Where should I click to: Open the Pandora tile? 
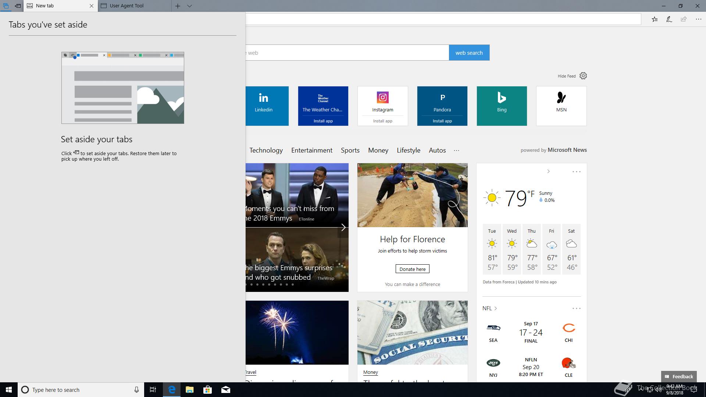[442, 101]
